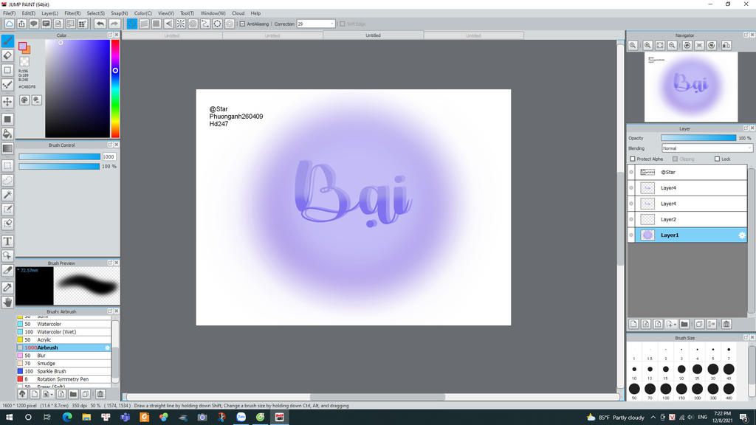
Task: Adjust the layer Opacity slider
Action: 698,138
